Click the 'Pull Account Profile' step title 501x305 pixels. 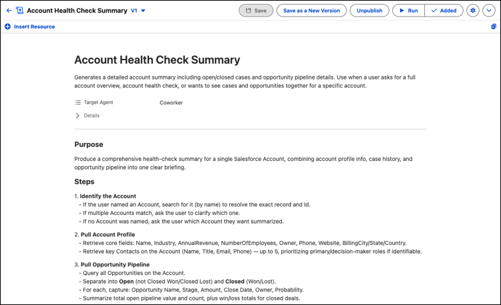click(108, 234)
